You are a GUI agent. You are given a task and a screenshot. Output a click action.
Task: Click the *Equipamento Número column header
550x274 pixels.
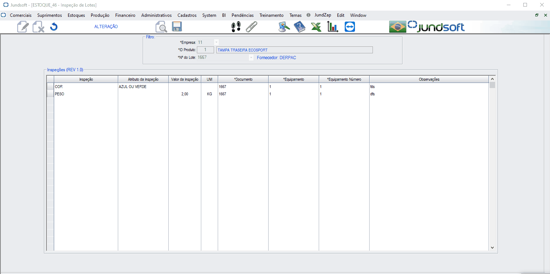(344, 79)
